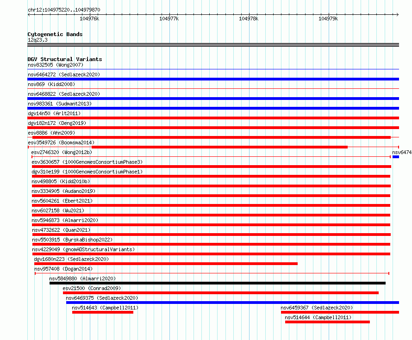The height and width of the screenshot is (340, 412).
Task: Click the blue nsv6469375 variant bar
Action: point(232,303)
